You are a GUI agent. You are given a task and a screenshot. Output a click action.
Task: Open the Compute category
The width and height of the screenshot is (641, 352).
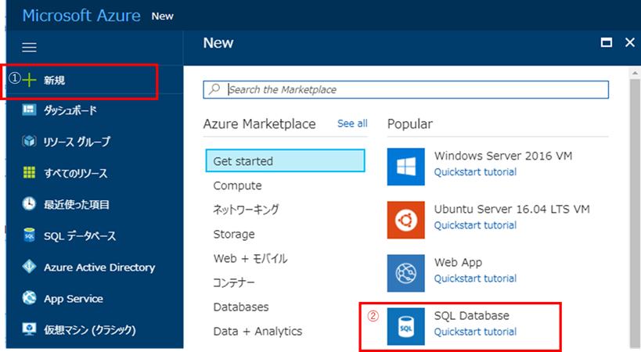point(238,185)
